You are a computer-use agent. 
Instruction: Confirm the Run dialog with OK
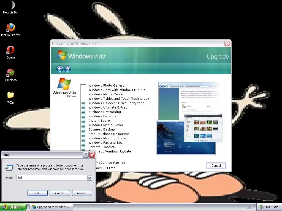click(x=37, y=193)
